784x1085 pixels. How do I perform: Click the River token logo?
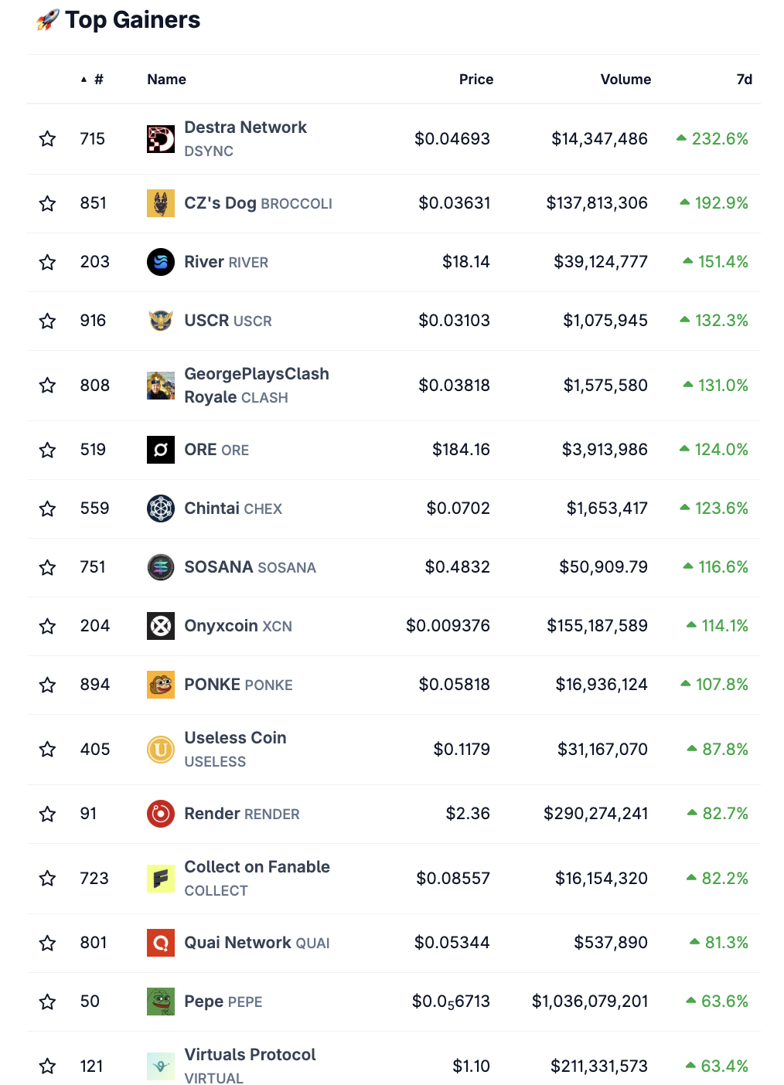[160, 261]
